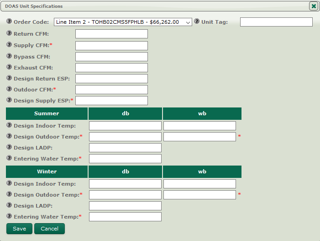The image size is (320, 241).
Task: Click help icon for Summer Design LADP
Action: point(9,147)
